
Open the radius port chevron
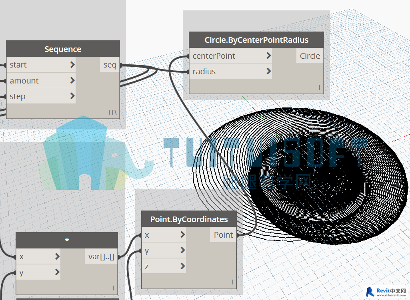tap(268, 72)
